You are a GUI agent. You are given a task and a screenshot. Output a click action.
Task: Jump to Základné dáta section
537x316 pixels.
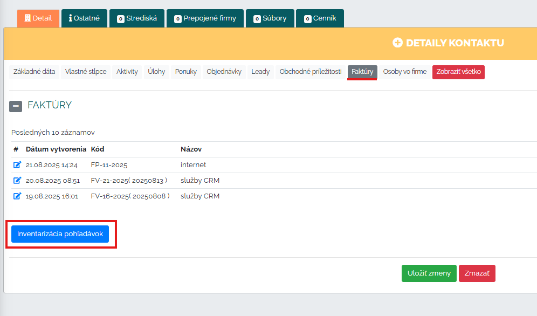(35, 72)
